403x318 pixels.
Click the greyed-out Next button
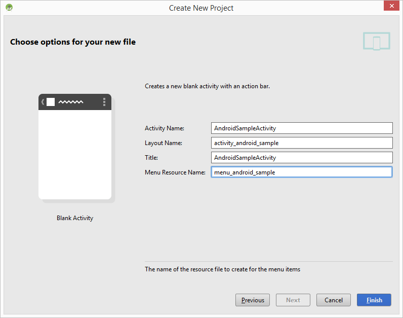[x=293, y=300]
